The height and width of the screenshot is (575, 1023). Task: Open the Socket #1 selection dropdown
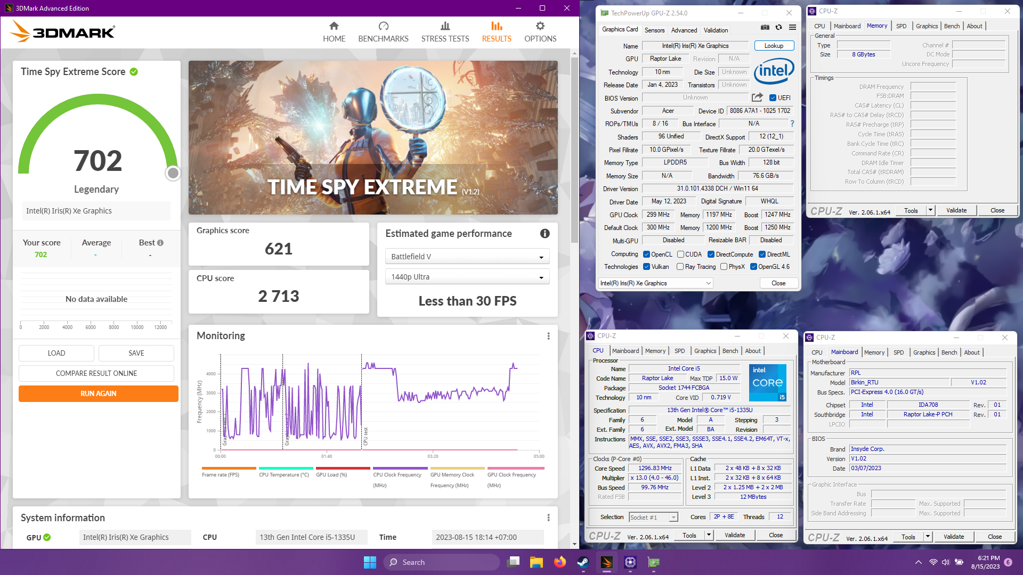pyautogui.click(x=653, y=517)
